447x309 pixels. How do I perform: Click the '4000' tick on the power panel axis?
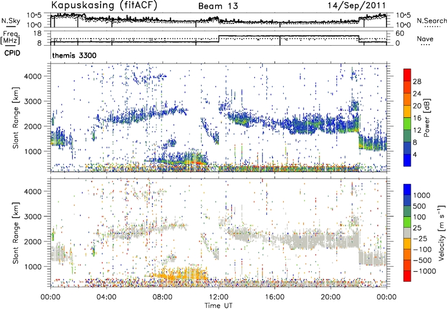pyautogui.click(x=33, y=76)
